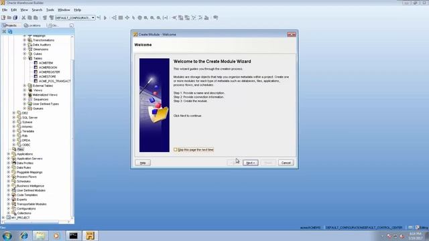The image size is (429, 241).
Task: Expand the Transformations node
Action: point(25,40)
